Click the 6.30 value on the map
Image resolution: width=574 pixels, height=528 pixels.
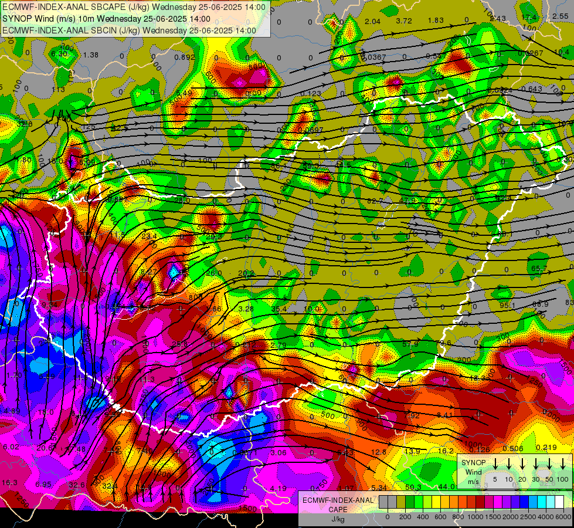tap(59, 54)
